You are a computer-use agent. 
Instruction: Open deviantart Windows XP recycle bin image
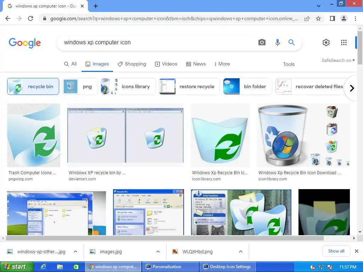point(125,135)
